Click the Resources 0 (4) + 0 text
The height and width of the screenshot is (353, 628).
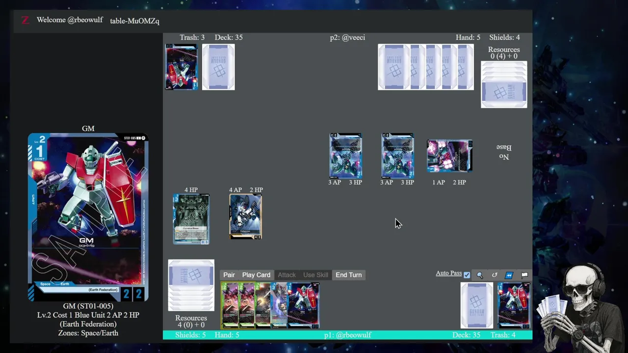coord(504,53)
